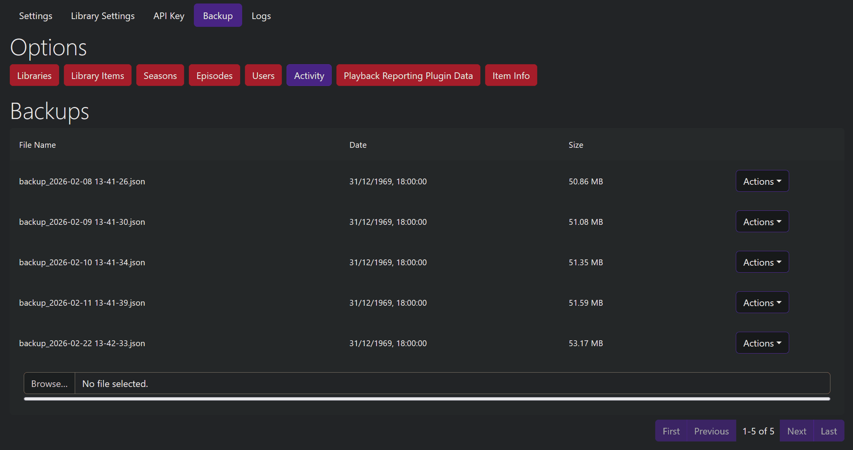Enable the Item Info backup option
The height and width of the screenshot is (450, 853).
(511, 75)
